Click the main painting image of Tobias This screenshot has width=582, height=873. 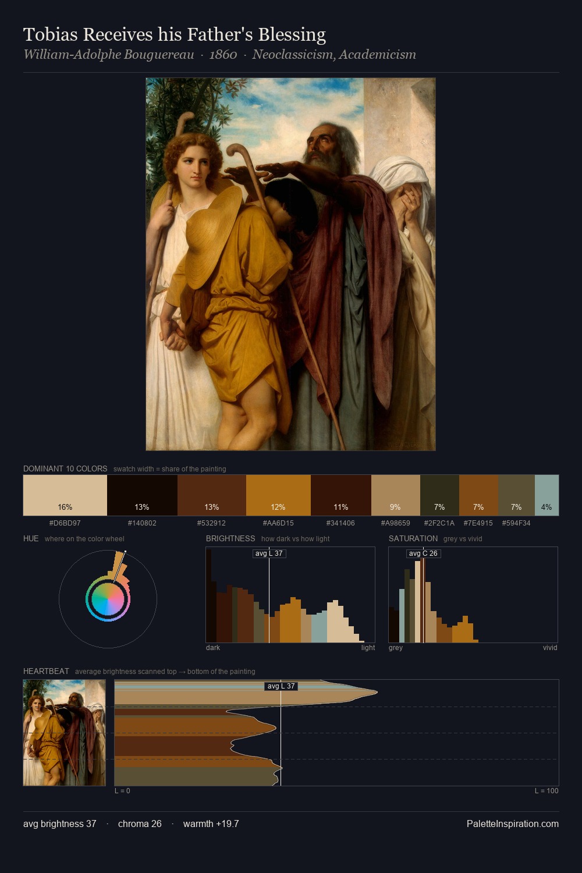pyautogui.click(x=290, y=264)
